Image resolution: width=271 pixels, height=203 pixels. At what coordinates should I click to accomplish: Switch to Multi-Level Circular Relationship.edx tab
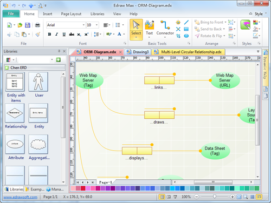click(189, 52)
